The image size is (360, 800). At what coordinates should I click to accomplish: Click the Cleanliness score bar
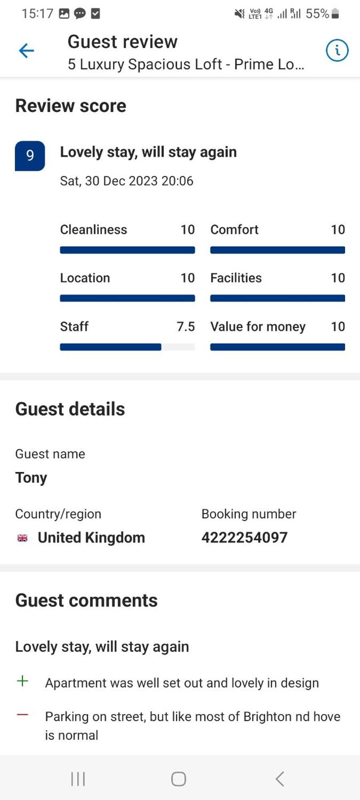[x=127, y=250]
